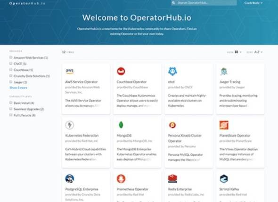
Task: Click the Strimzi Kafka hexagon icon
Action: pyautogui.click(x=224, y=179)
